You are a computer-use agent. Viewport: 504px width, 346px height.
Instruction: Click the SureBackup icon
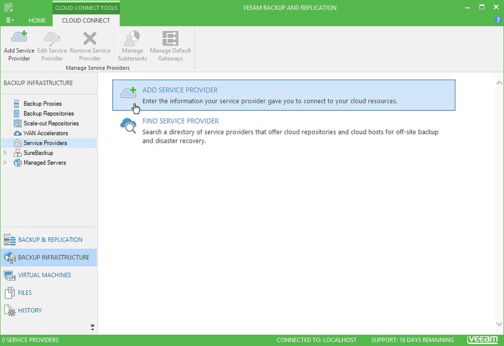(17, 153)
